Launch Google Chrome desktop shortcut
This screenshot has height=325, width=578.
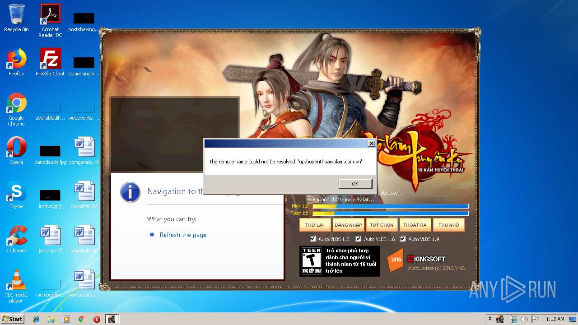[16, 109]
